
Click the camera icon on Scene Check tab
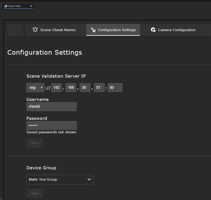(x=6, y=6)
